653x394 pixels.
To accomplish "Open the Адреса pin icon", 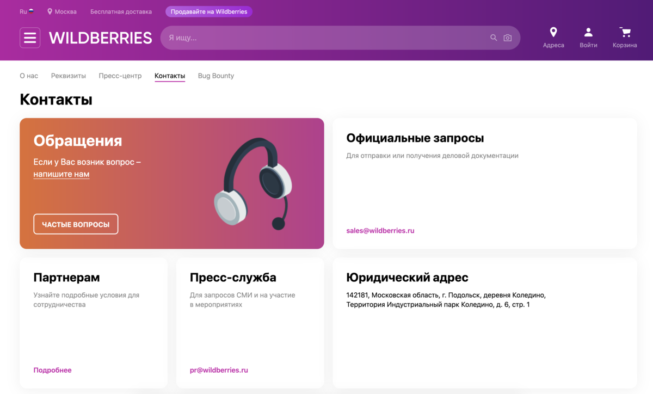I will coord(553,32).
